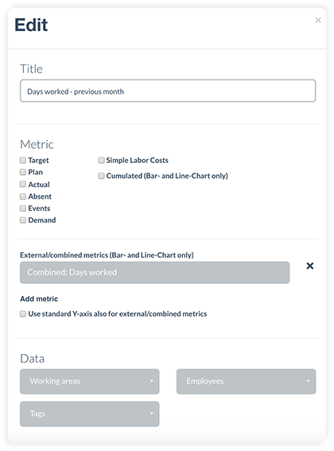Open the Tags dropdown
Image resolution: width=334 pixels, height=451 pixels.
pos(90,414)
